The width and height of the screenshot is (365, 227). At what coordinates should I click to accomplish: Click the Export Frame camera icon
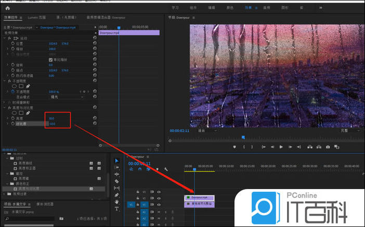click(328, 147)
